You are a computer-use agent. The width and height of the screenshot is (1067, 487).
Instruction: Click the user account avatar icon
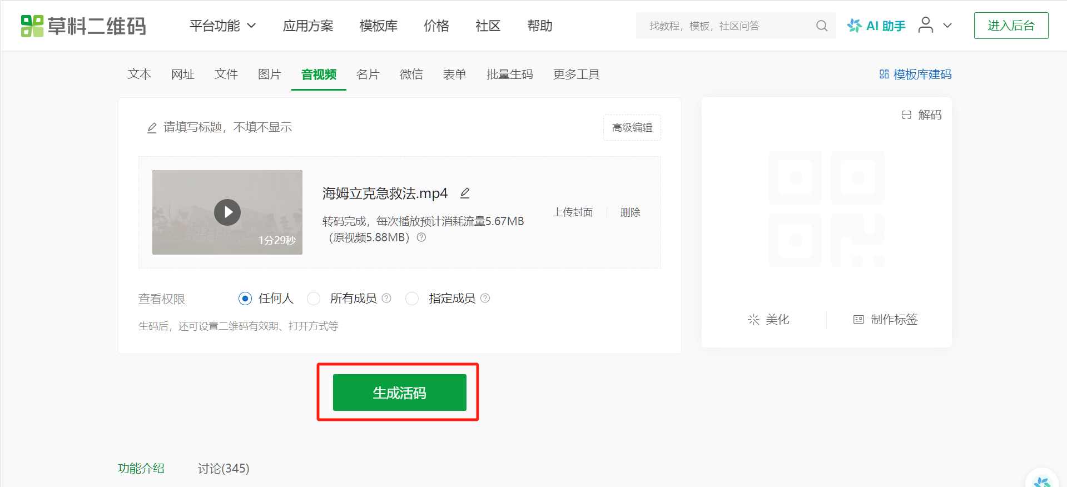[x=925, y=25]
